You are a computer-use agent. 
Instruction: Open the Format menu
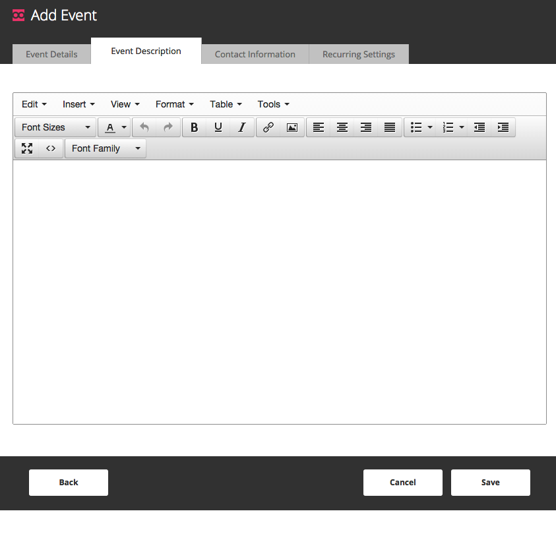click(x=175, y=104)
